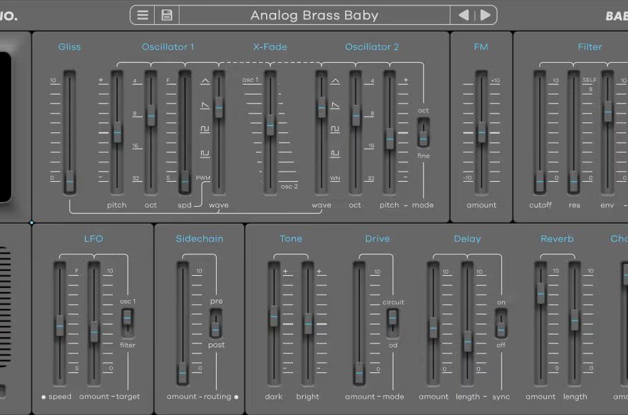Click the Gliss slider handle

(70, 180)
